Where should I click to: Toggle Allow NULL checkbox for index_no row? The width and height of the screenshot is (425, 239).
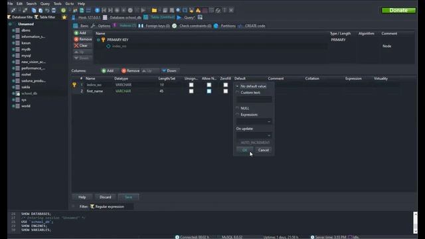pos(209,85)
